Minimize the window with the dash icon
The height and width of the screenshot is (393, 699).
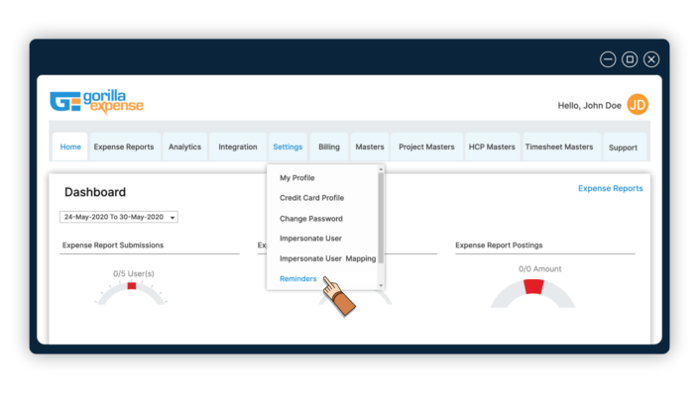[608, 59]
